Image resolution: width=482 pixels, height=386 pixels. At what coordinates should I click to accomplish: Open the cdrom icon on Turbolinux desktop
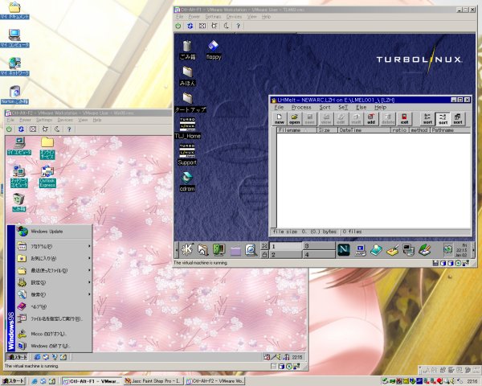(x=187, y=182)
